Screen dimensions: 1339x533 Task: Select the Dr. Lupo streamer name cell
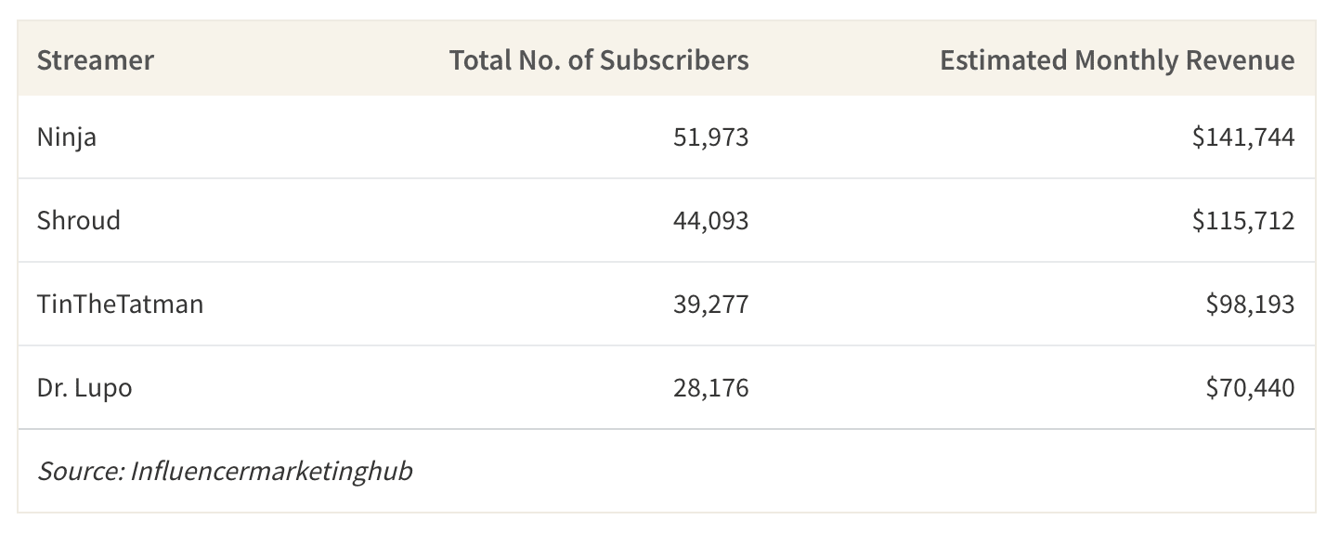click(x=84, y=387)
